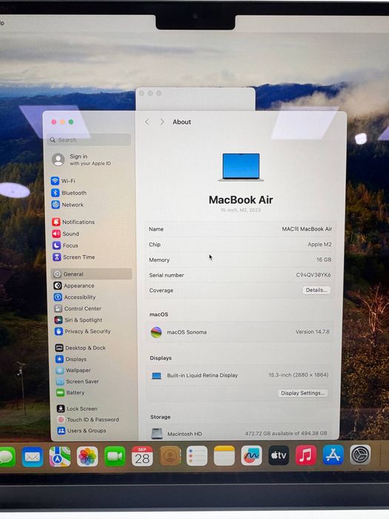Open Lock Screen settings
The height and width of the screenshot is (519, 389).
[77, 409]
